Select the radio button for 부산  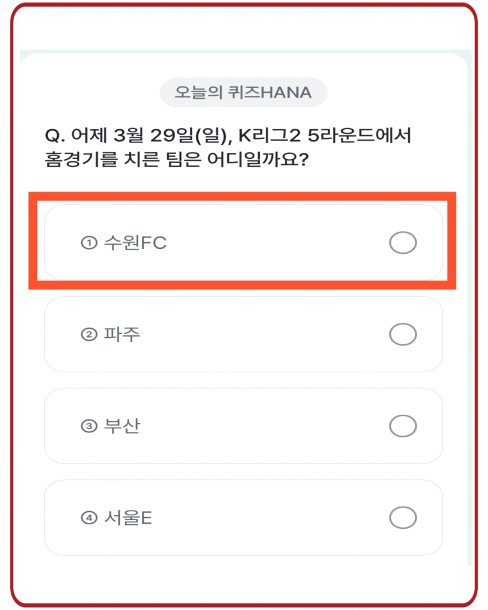click(x=404, y=425)
